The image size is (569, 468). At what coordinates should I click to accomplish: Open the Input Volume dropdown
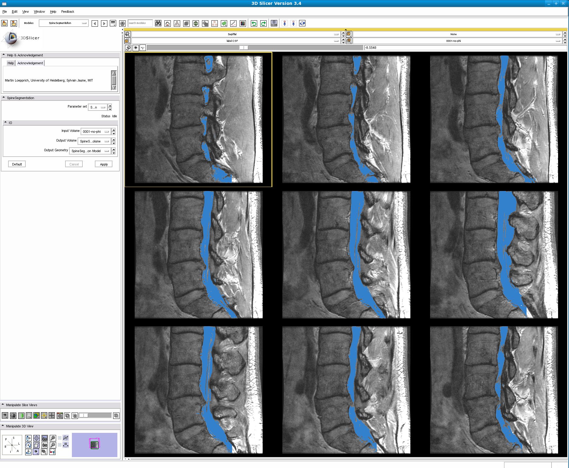click(x=96, y=132)
